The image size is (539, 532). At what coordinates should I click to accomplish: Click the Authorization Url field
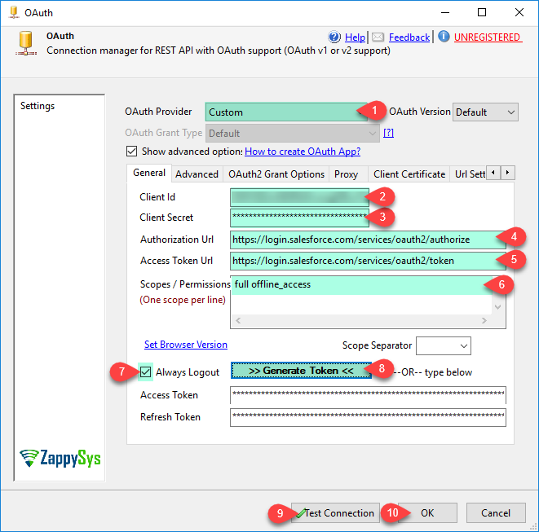tap(368, 240)
